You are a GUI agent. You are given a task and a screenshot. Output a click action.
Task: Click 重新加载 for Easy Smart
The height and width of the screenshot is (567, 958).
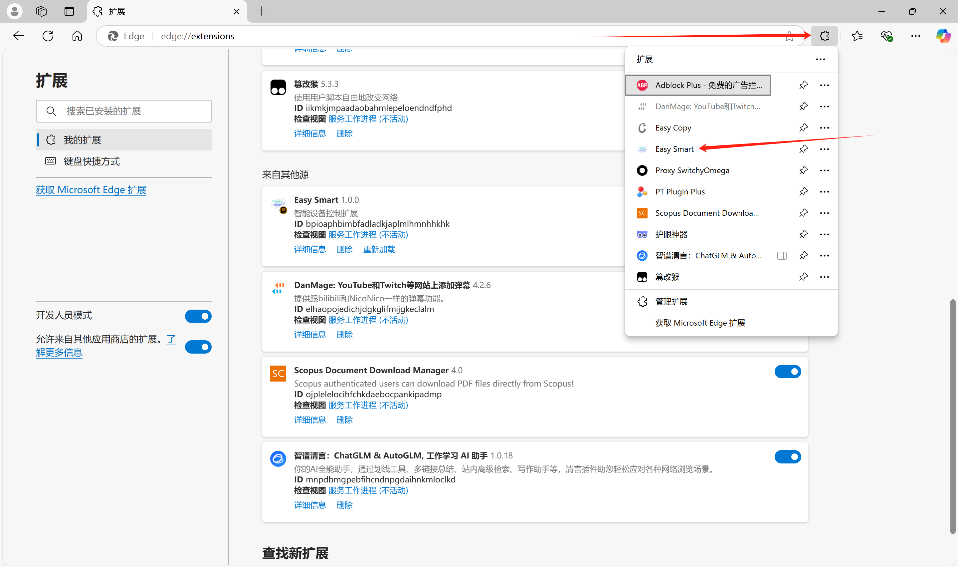tap(379, 249)
